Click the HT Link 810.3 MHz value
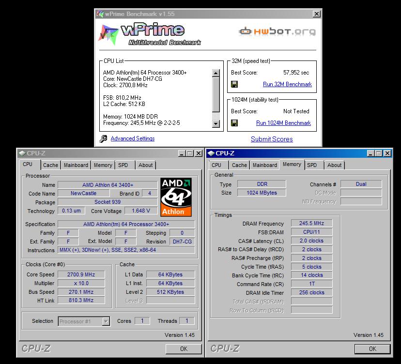The width and height of the screenshot is (401, 364). pyautogui.click(x=81, y=301)
